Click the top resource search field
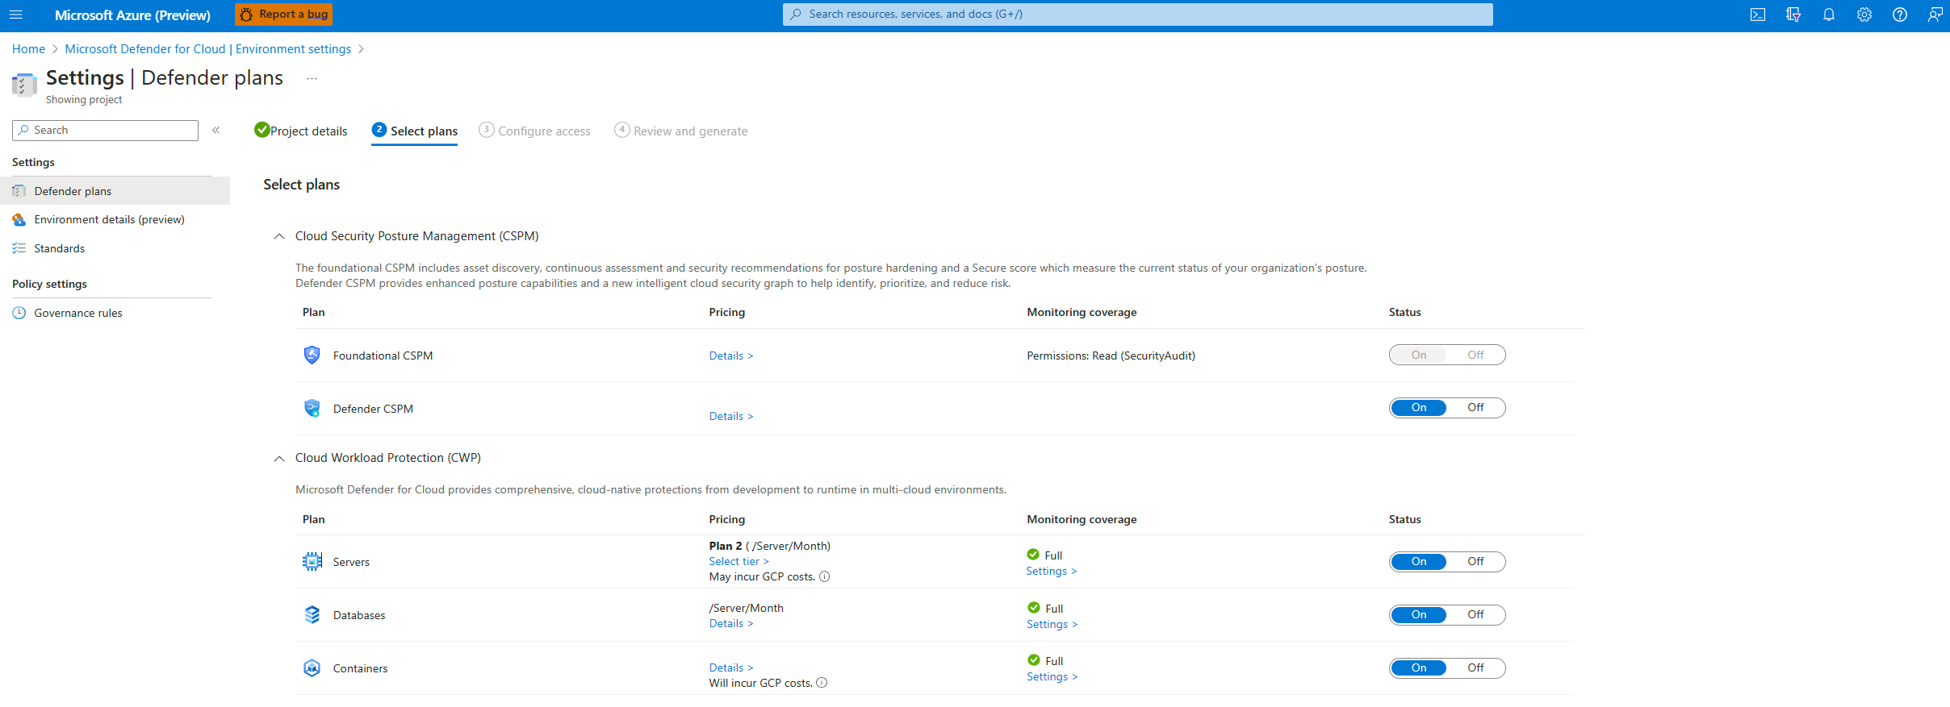1950x707 pixels. [1137, 15]
